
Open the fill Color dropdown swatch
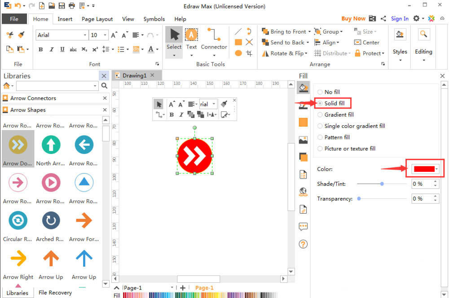pos(425,169)
